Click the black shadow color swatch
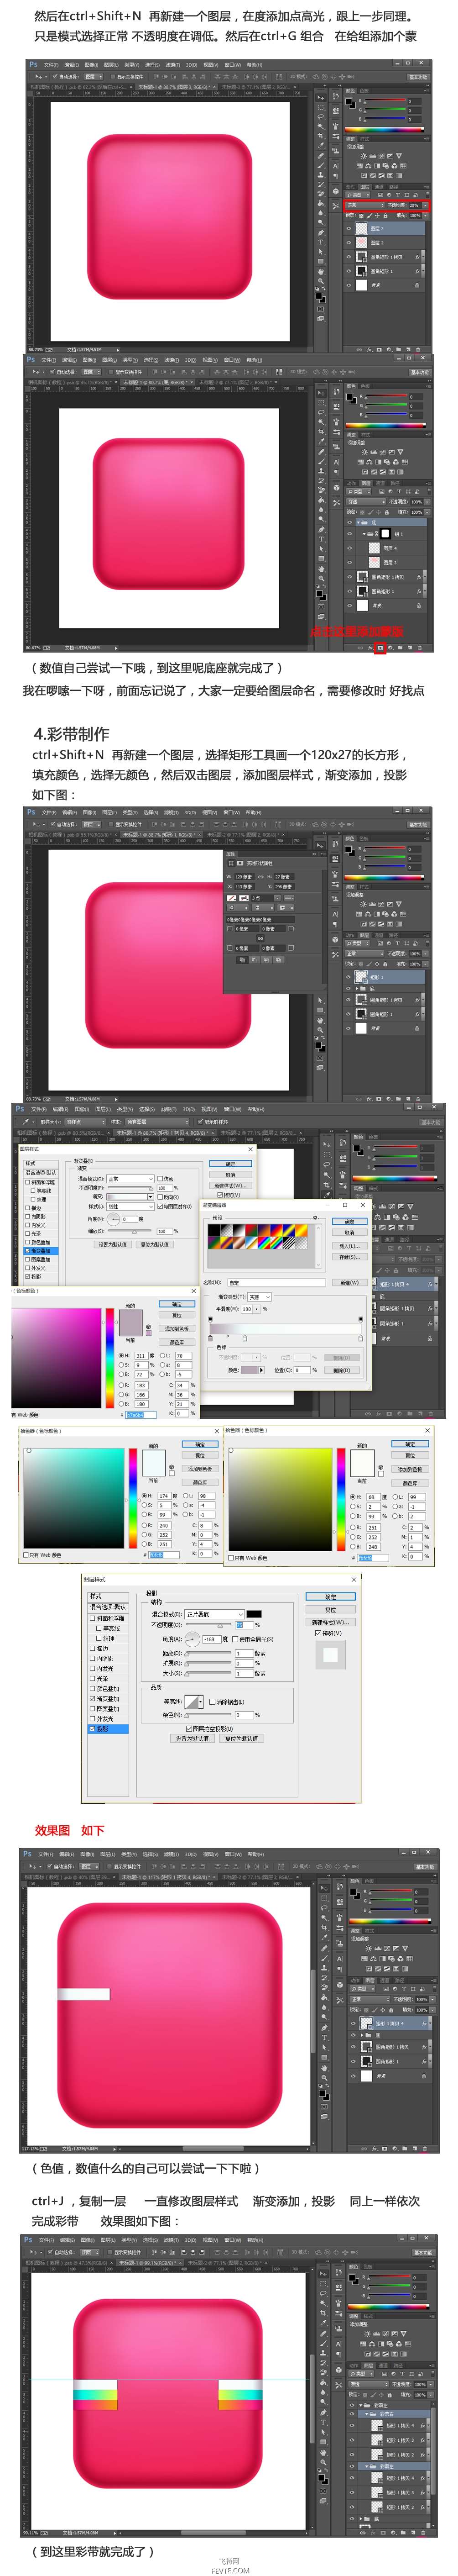458x2576 pixels. [254, 1614]
